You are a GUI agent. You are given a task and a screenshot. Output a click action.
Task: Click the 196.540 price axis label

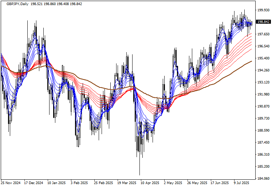263,46
